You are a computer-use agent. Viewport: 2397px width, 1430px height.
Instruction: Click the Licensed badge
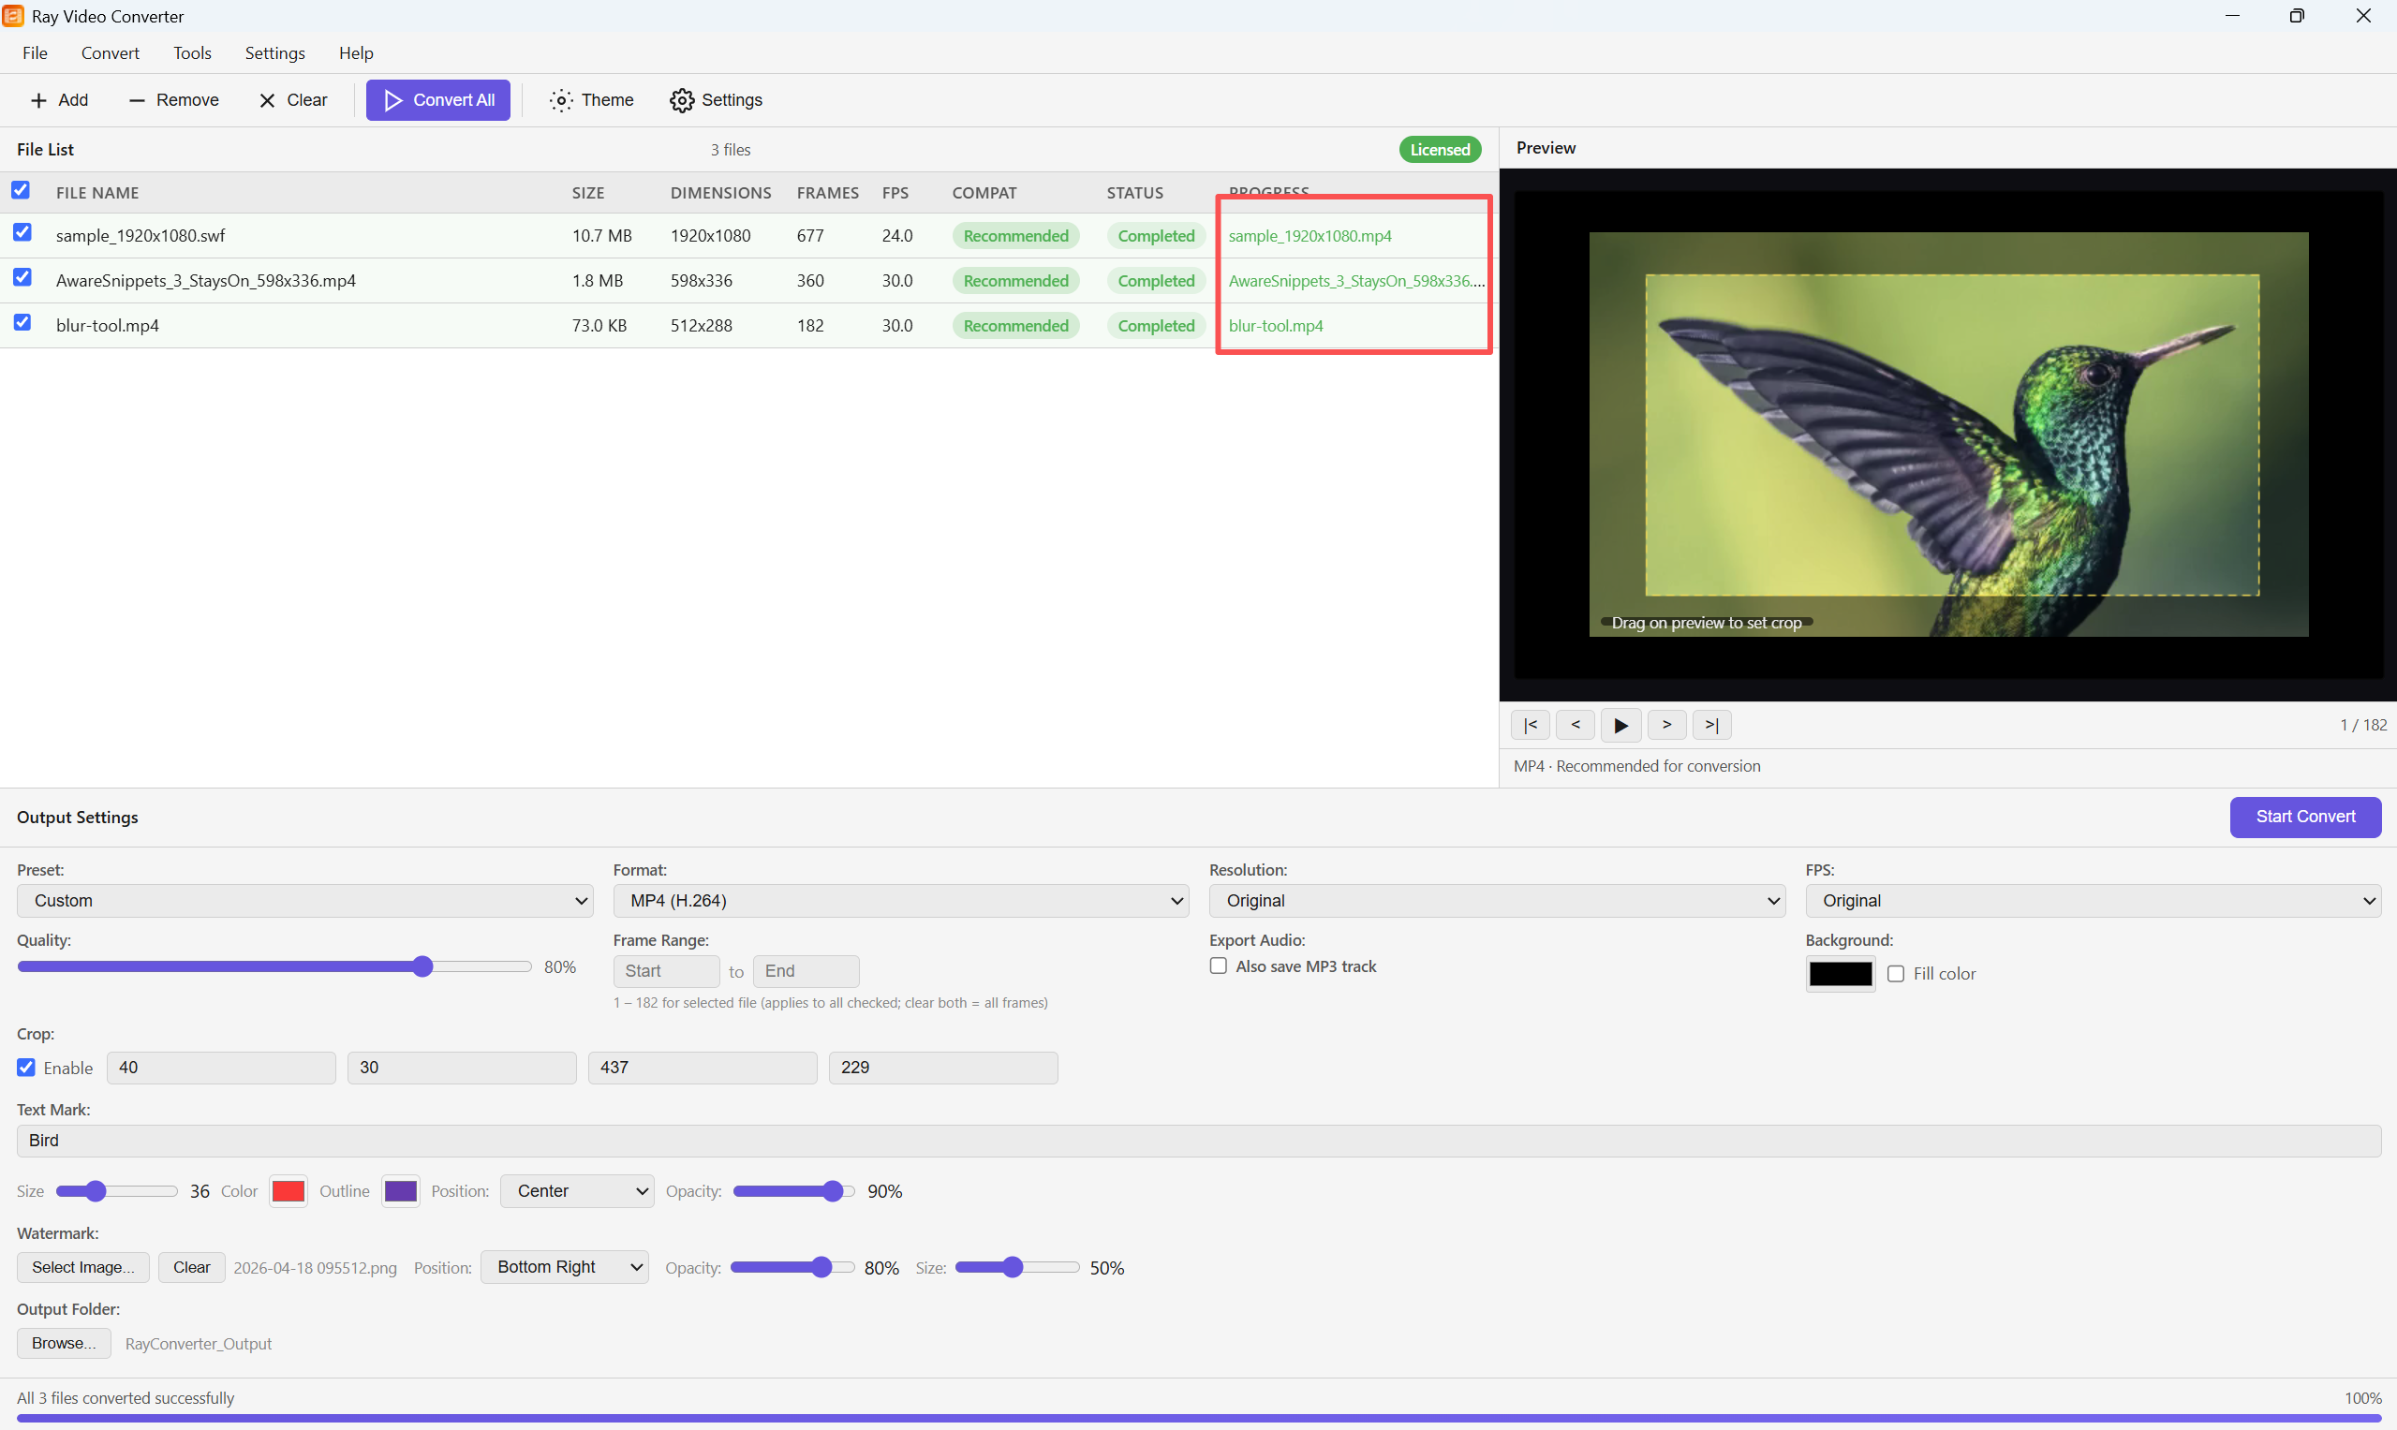(1440, 149)
